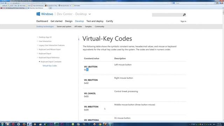
Task: Open Server and system sub-navigation link
Action: coord(64,27)
